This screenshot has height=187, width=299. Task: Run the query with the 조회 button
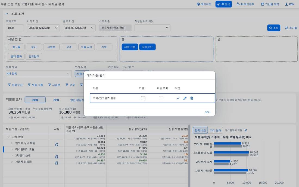coord(274,28)
